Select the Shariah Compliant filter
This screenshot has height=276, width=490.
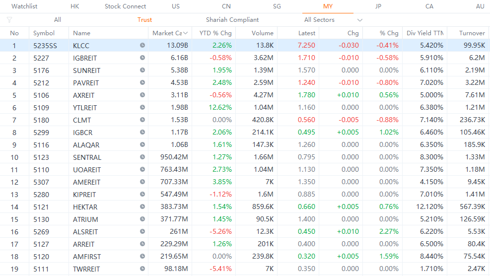[x=232, y=20]
